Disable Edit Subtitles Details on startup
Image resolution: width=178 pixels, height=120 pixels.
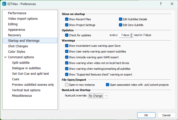(120, 19)
